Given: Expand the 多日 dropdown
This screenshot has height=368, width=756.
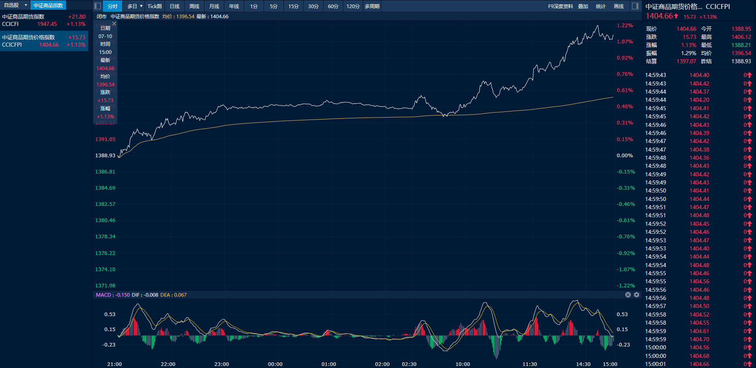Looking at the screenshot, I should click(x=141, y=6).
